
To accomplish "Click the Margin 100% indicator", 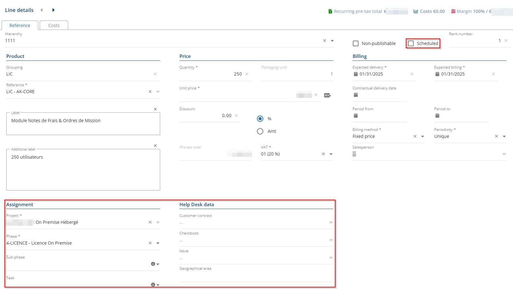I will (x=470, y=11).
